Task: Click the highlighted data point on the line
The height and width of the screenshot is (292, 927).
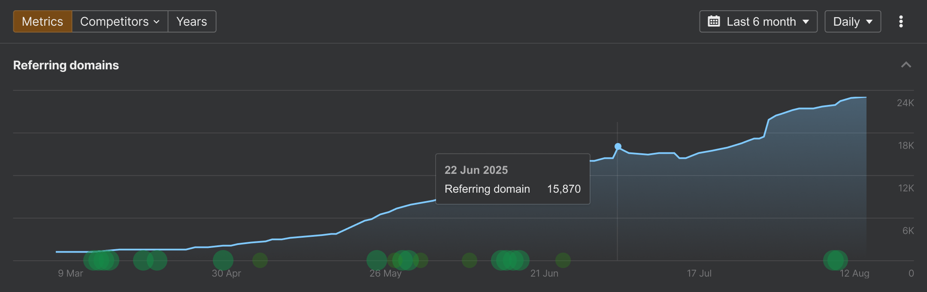Action: click(618, 146)
